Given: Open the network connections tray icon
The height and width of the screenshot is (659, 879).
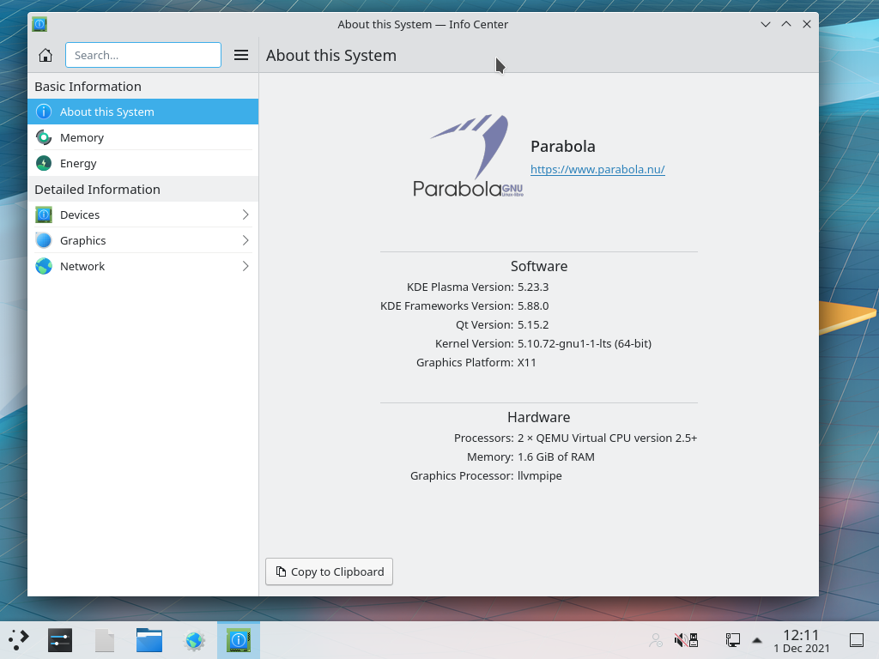Looking at the screenshot, I should tap(732, 639).
